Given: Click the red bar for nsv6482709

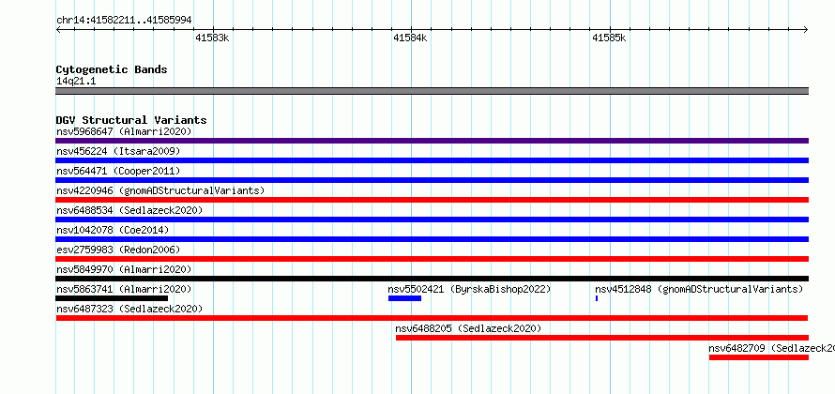Looking at the screenshot, I should coord(759,357).
